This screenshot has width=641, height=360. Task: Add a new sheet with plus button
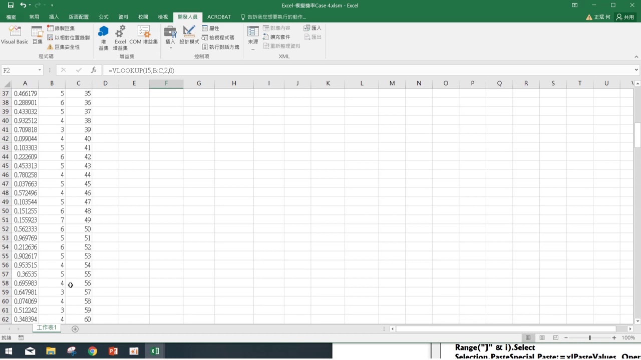[75, 328]
